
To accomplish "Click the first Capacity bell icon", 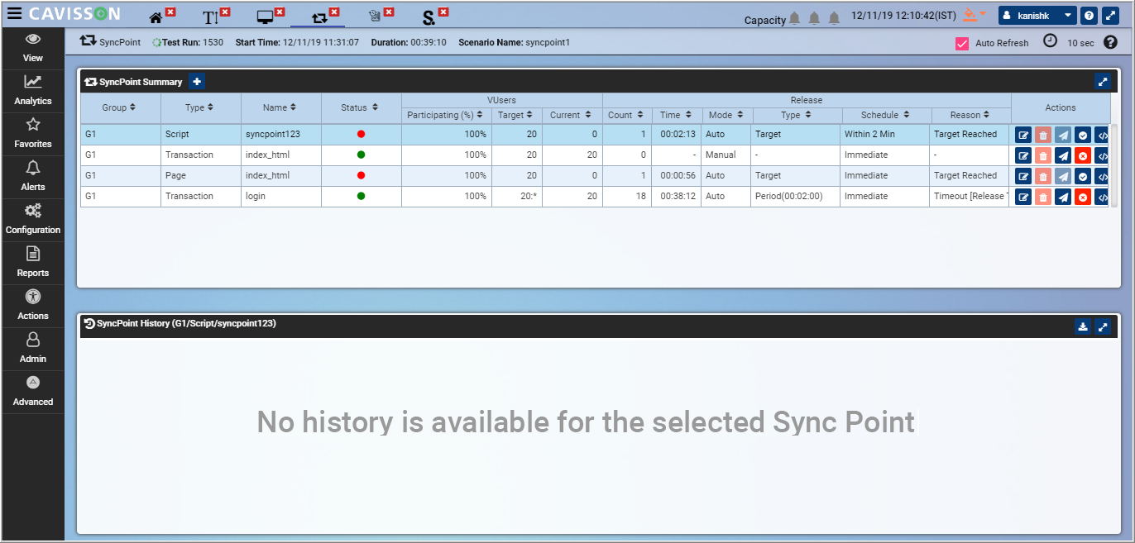I will coord(794,18).
